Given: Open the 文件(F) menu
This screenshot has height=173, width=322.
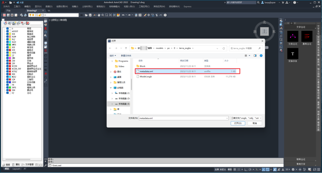Looking at the screenshot, I should click(6, 7).
